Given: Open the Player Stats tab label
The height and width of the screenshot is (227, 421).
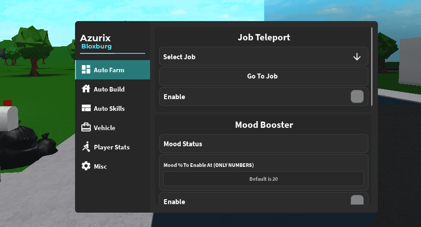Looking at the screenshot, I should pyautogui.click(x=111, y=147).
